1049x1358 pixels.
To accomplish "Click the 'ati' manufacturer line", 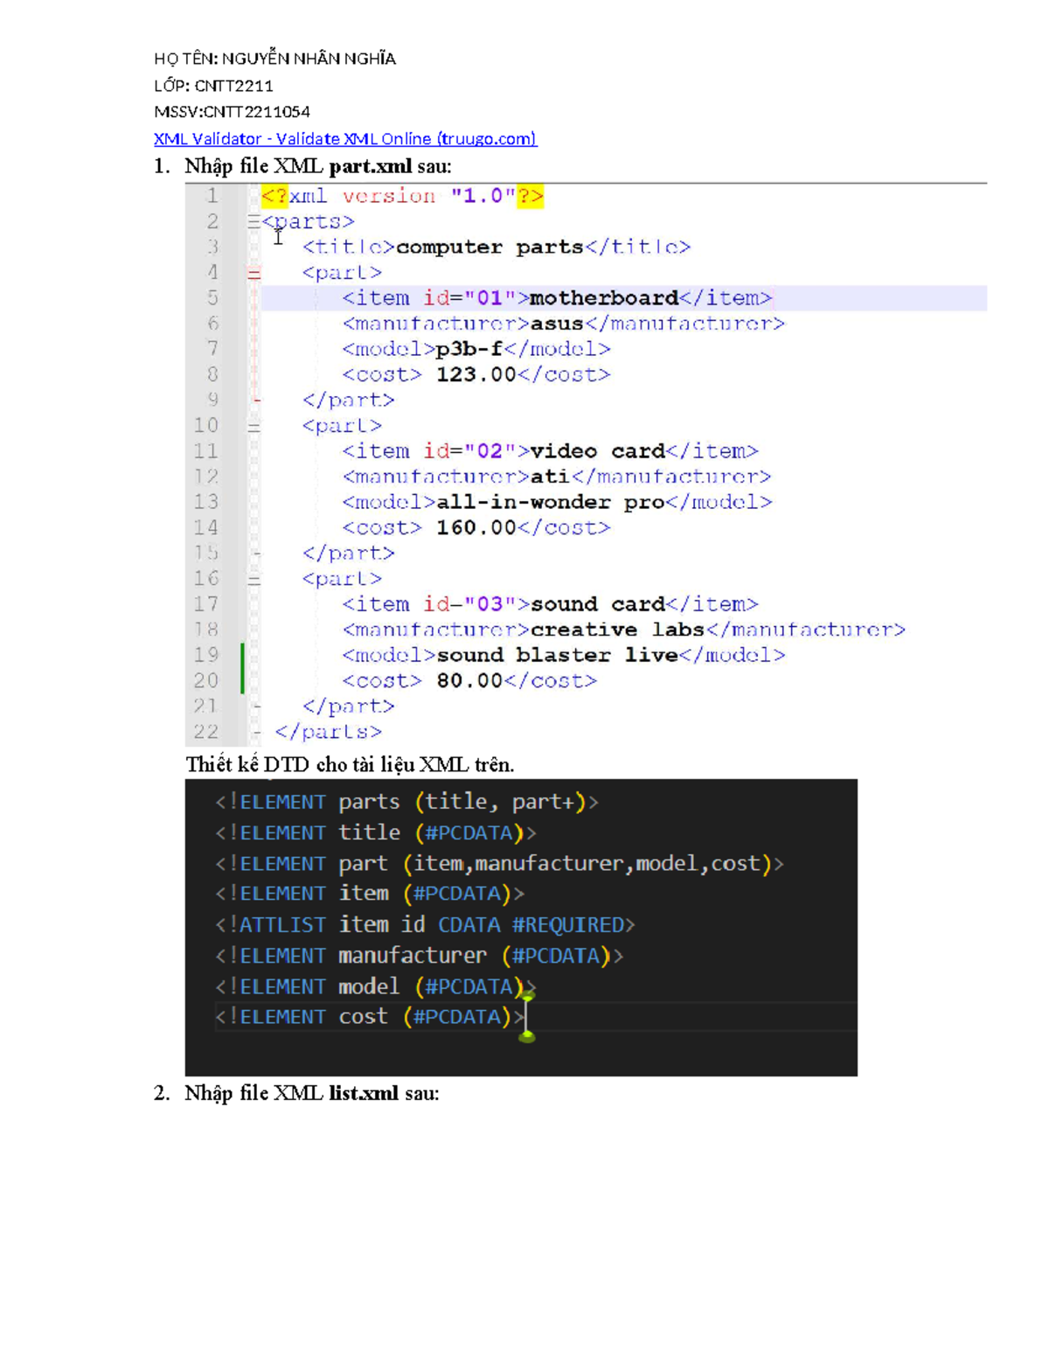I will point(557,477).
